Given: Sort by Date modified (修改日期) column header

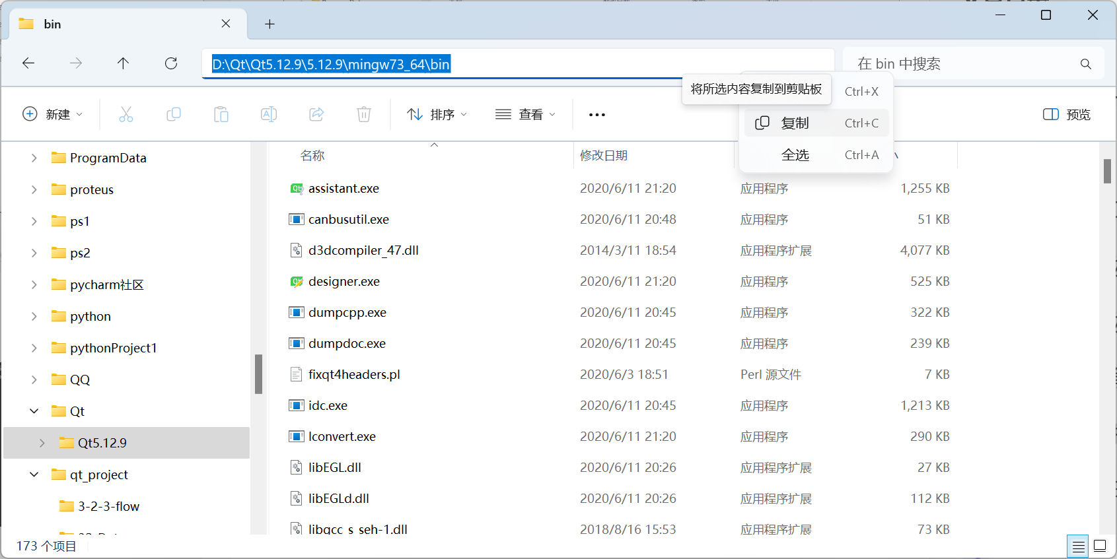Looking at the screenshot, I should [x=604, y=156].
